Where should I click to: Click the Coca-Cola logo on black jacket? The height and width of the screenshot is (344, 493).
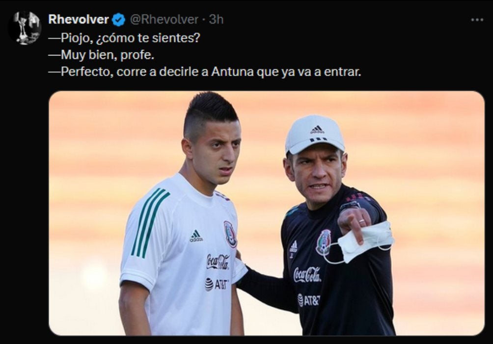click(307, 275)
